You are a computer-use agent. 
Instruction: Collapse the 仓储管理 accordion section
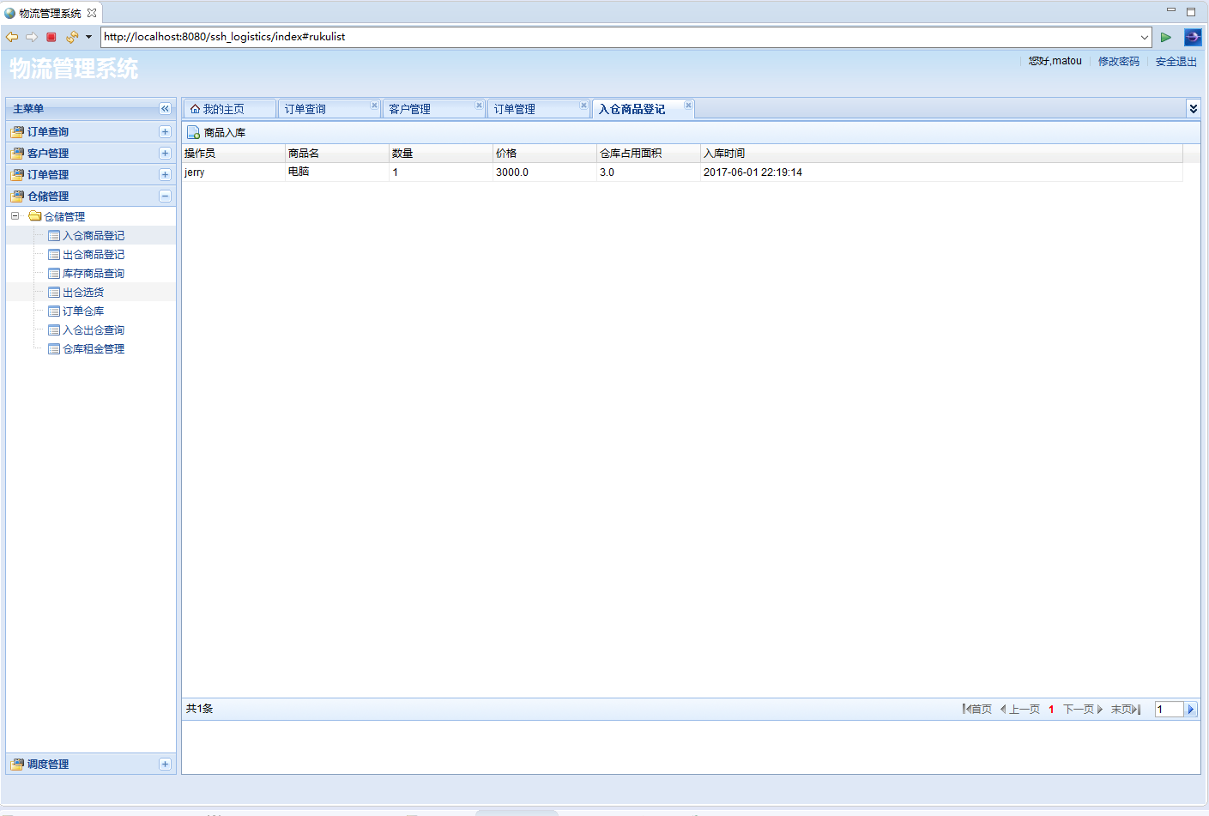[165, 196]
